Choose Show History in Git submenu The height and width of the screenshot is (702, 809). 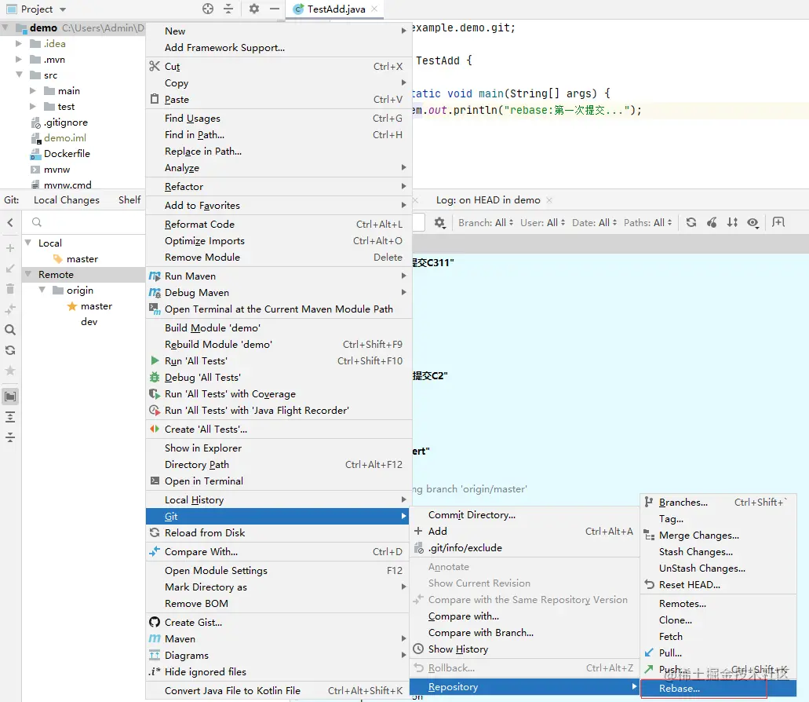point(524,649)
